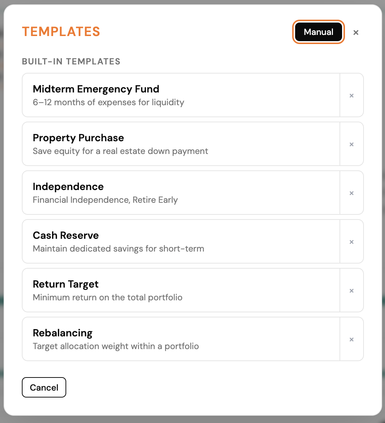Click the Manual button

[318, 32]
